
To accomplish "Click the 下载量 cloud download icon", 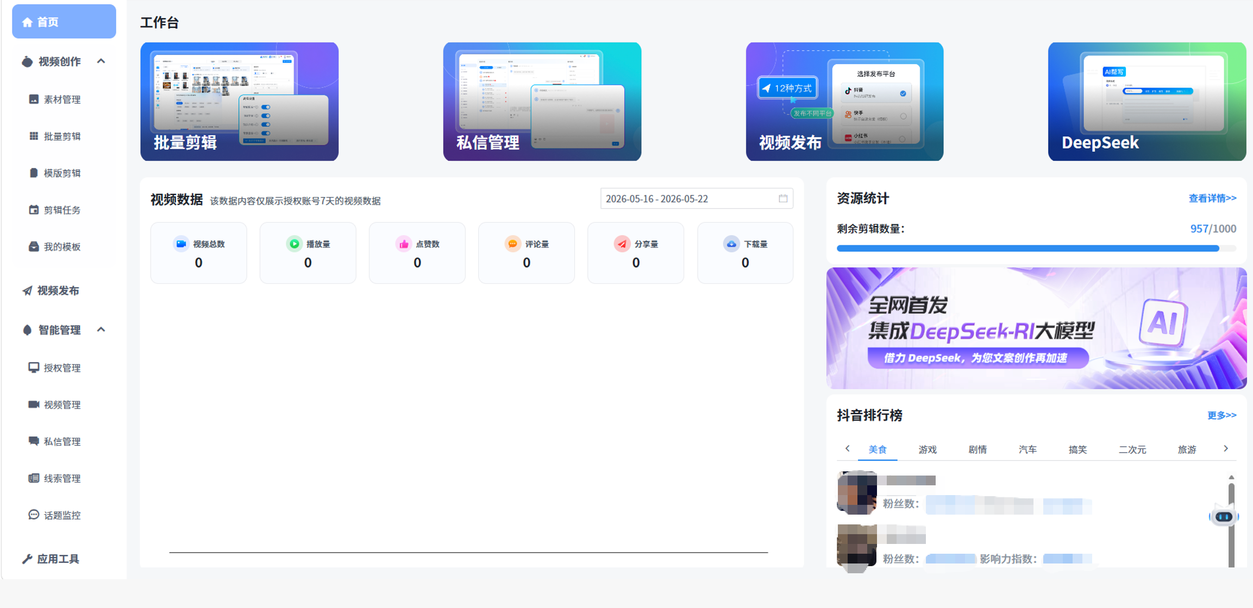I will [x=731, y=244].
